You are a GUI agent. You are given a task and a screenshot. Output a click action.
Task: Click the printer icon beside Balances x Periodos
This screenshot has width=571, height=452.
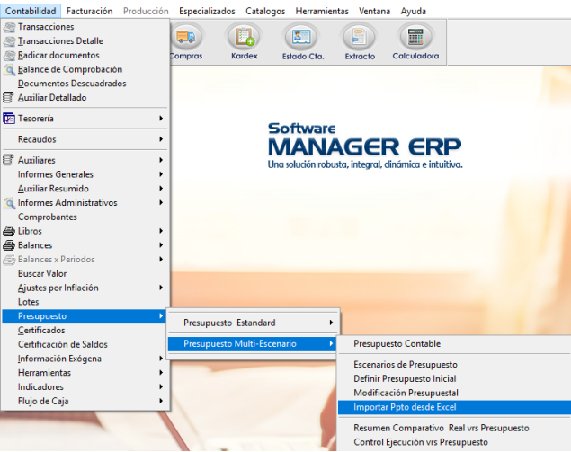click(9, 260)
